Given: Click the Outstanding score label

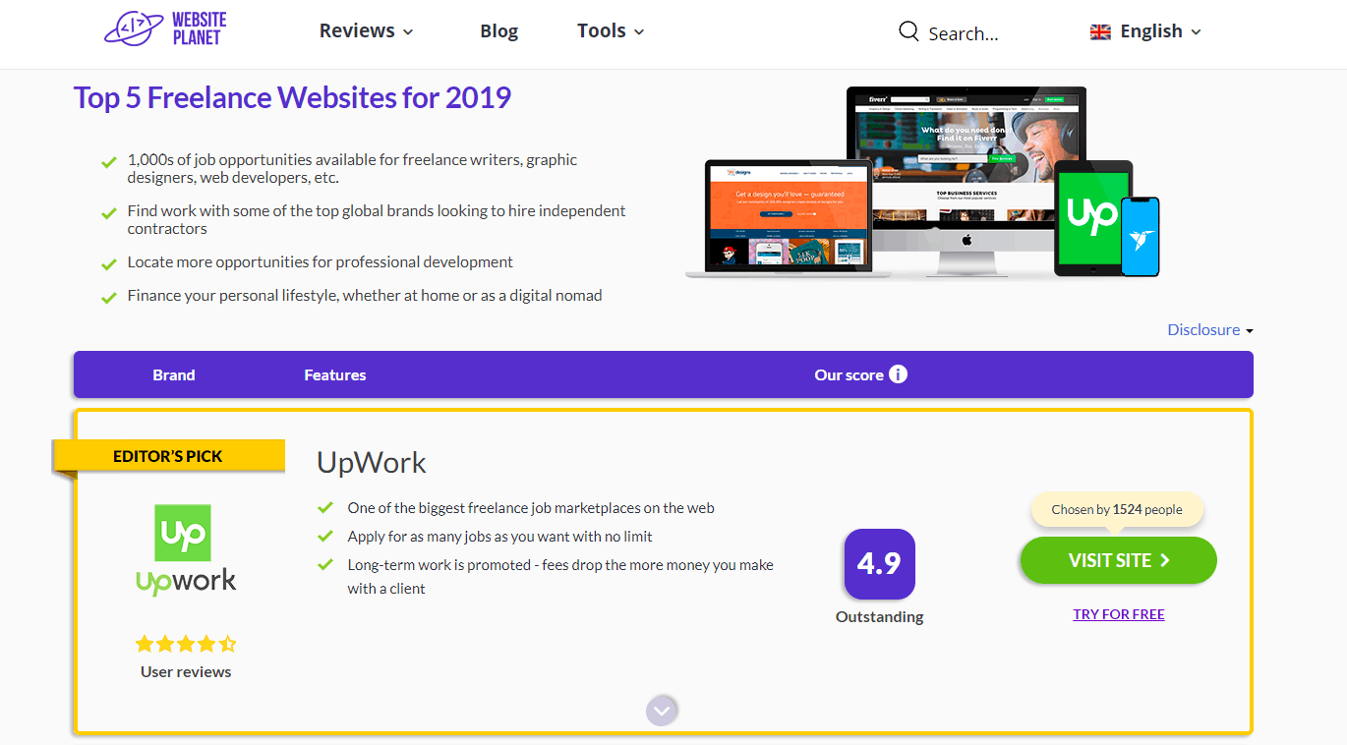Looking at the screenshot, I should tap(879, 617).
